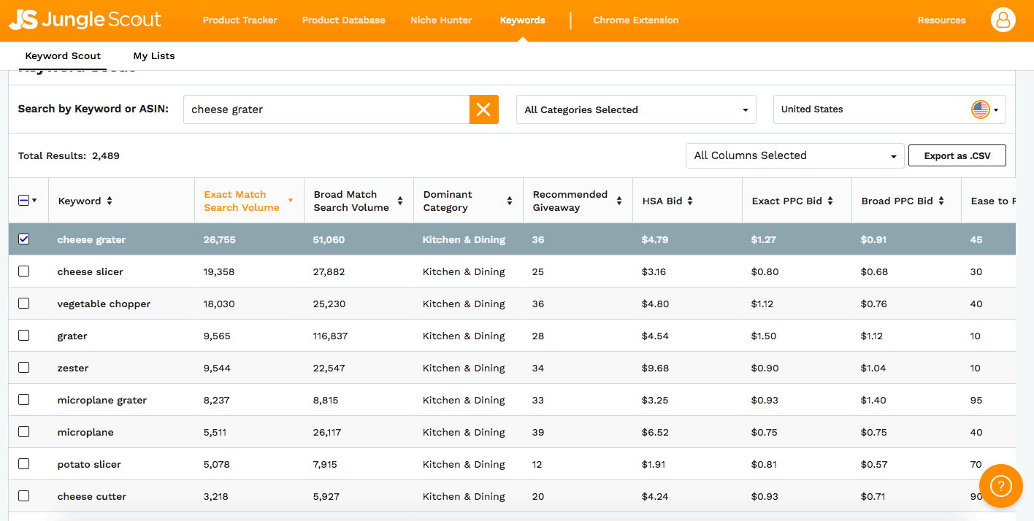The height and width of the screenshot is (521, 1034).
Task: Open the Keywords menu item
Action: click(522, 20)
